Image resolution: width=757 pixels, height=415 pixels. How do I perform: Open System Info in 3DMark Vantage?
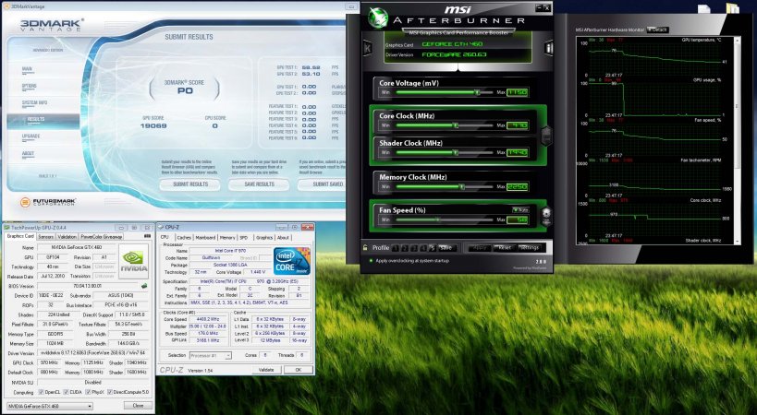pyautogui.click(x=34, y=103)
